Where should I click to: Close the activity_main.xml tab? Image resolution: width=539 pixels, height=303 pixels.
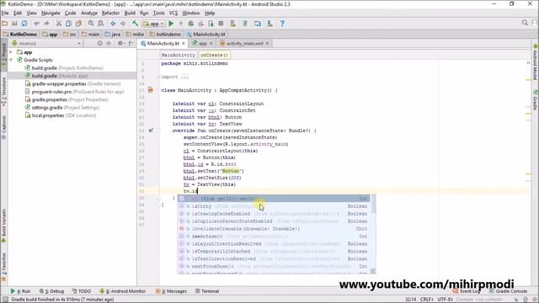pyautogui.click(x=267, y=43)
